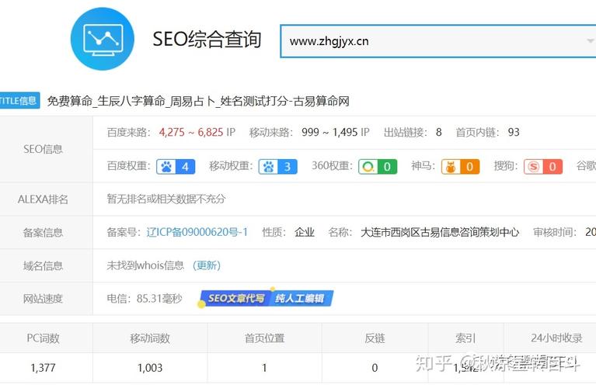Image resolution: width=596 pixels, height=388 pixels.
Task: Click the mobile weight paw badge 3
Action: pos(278,167)
